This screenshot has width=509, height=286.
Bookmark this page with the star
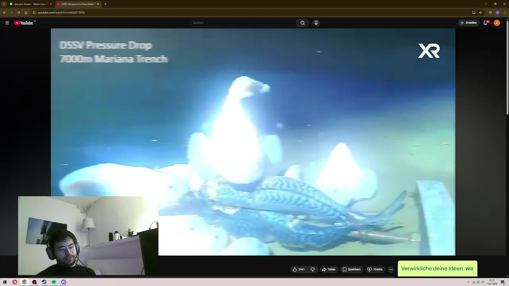click(x=480, y=12)
